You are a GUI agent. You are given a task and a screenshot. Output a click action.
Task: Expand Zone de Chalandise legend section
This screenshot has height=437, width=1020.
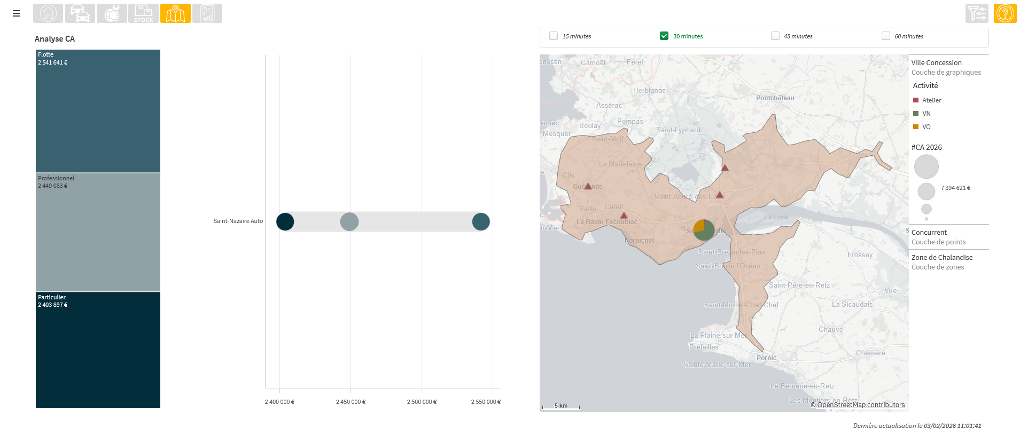click(x=941, y=258)
